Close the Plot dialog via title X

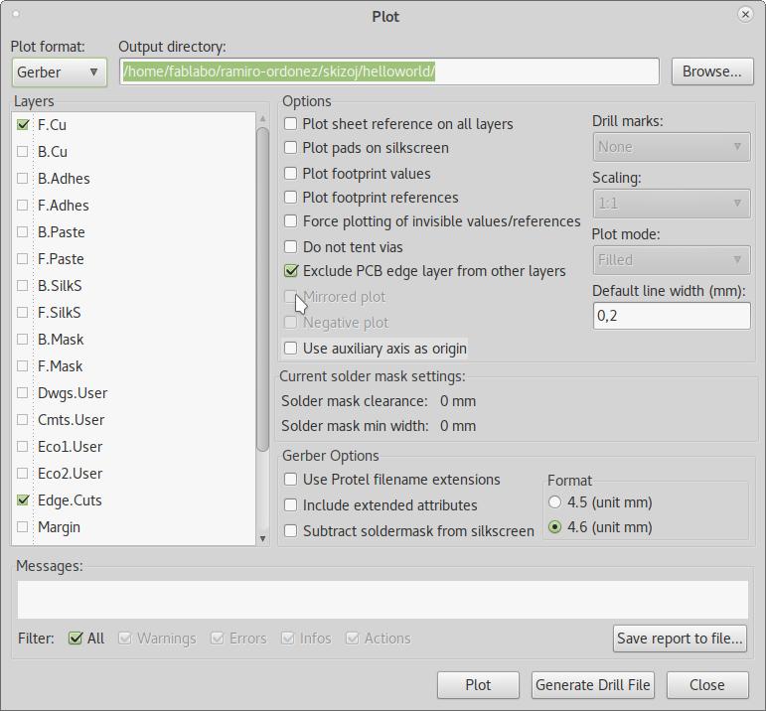(745, 15)
